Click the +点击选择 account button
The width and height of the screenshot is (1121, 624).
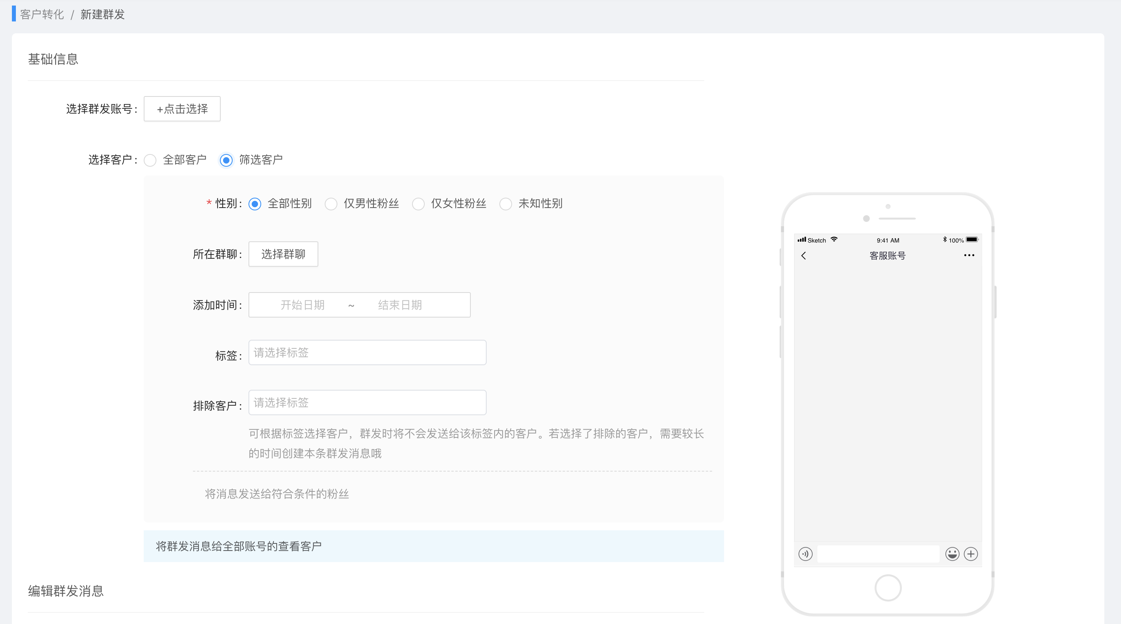(x=182, y=109)
